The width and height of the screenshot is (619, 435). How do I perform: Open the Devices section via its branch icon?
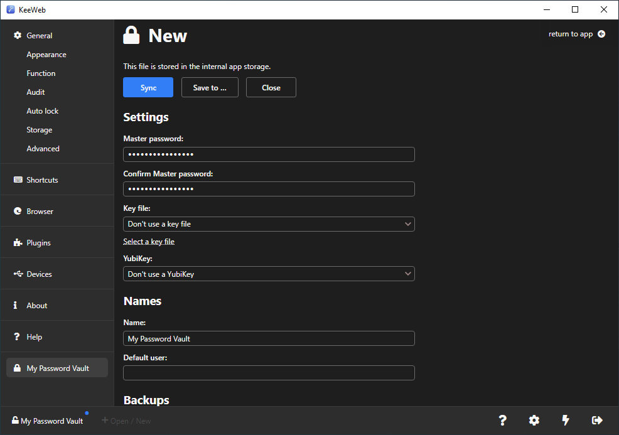click(x=17, y=274)
